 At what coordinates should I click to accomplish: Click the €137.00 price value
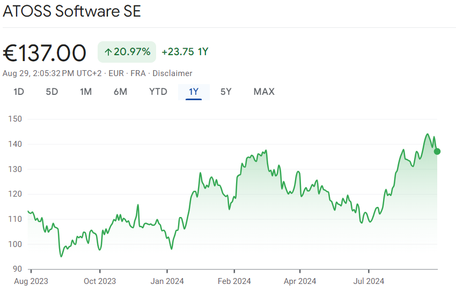[45, 53]
